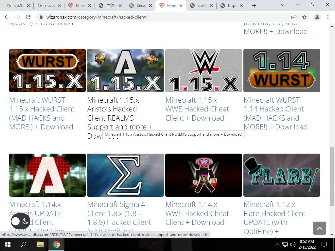Open Minecraft 1.14.x WWE Hacked Cheat link
The width and height of the screenshot is (335, 251).
pos(197,213)
